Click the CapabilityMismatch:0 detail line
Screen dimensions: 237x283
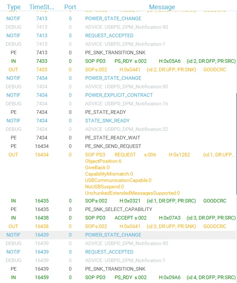click(109, 174)
